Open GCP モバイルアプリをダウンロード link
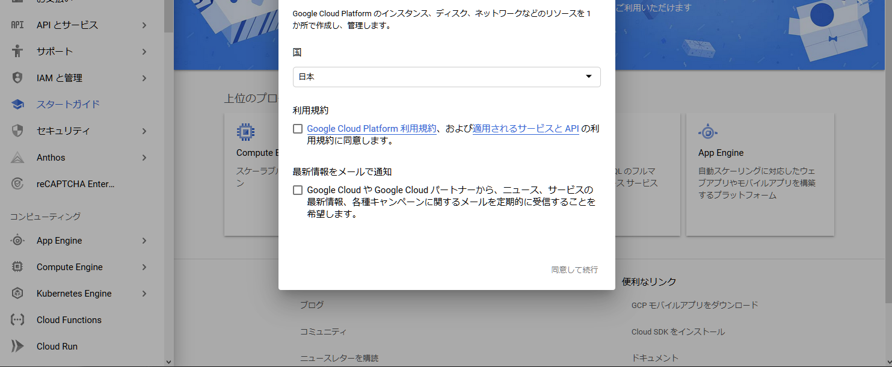The height and width of the screenshot is (367, 892). 695,305
